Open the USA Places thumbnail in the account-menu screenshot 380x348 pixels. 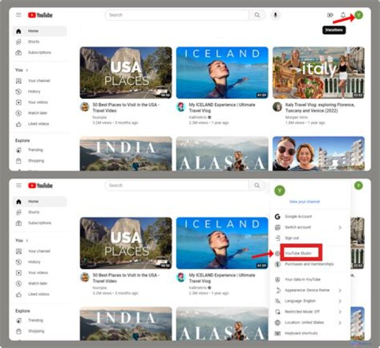126,243
